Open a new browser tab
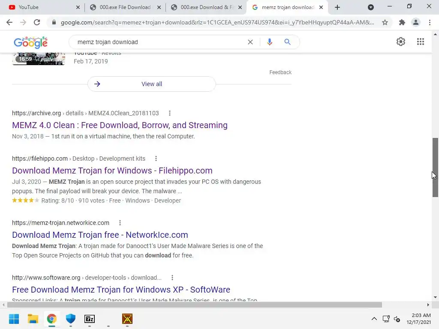 [x=337, y=7]
